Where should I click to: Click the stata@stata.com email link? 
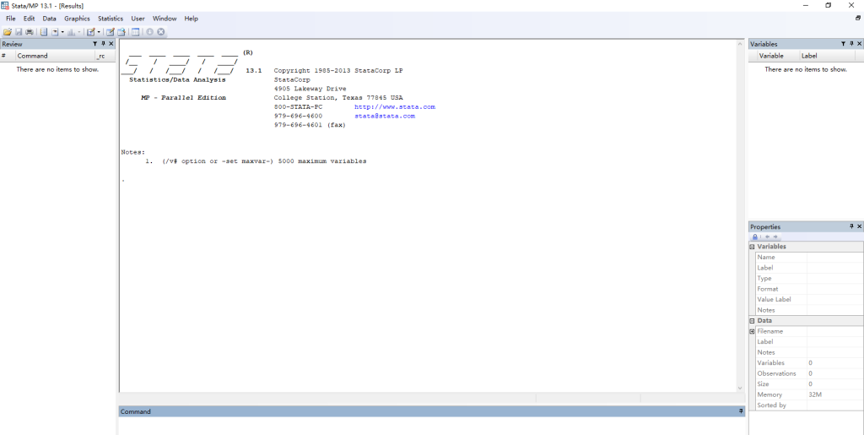coord(384,117)
